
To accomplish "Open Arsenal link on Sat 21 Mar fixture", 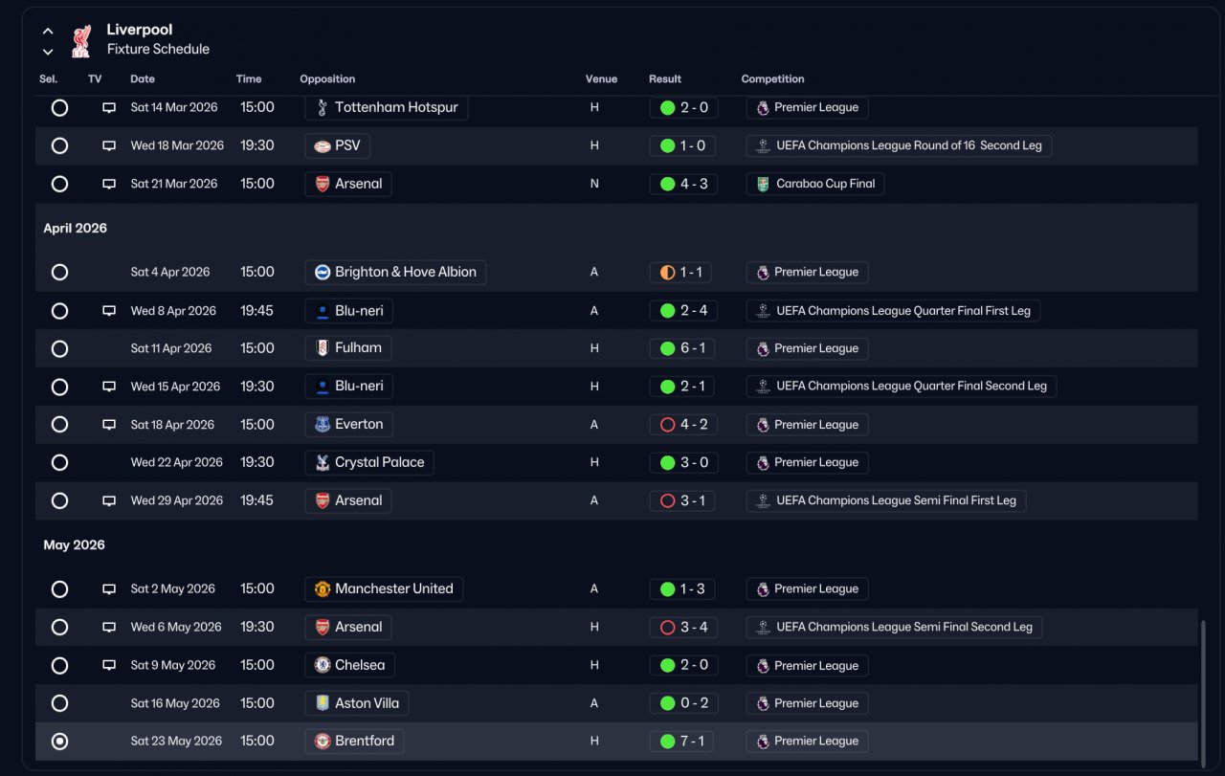I will (348, 184).
